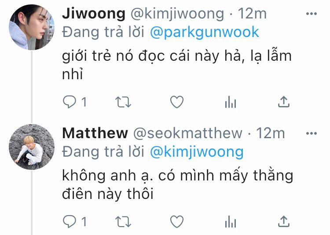Image resolution: width=330 pixels, height=235 pixels.
Task: View analytics on Matthew's tweet
Action: click(231, 222)
